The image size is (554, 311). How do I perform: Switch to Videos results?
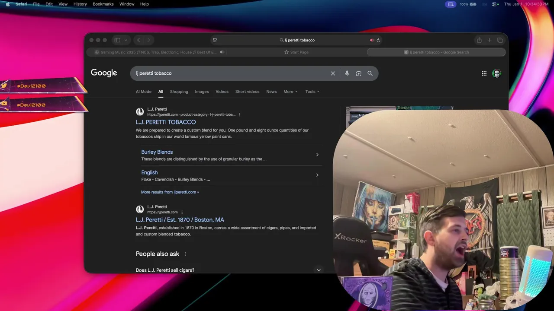pyautogui.click(x=222, y=92)
